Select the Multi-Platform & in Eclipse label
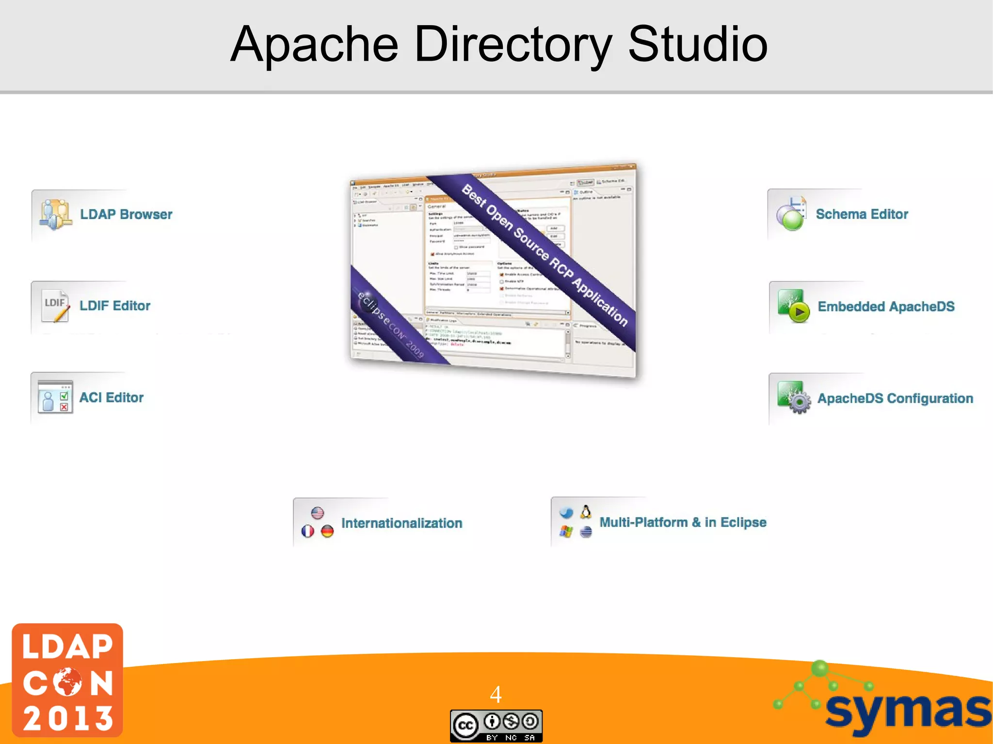Image resolution: width=993 pixels, height=744 pixels. [683, 522]
